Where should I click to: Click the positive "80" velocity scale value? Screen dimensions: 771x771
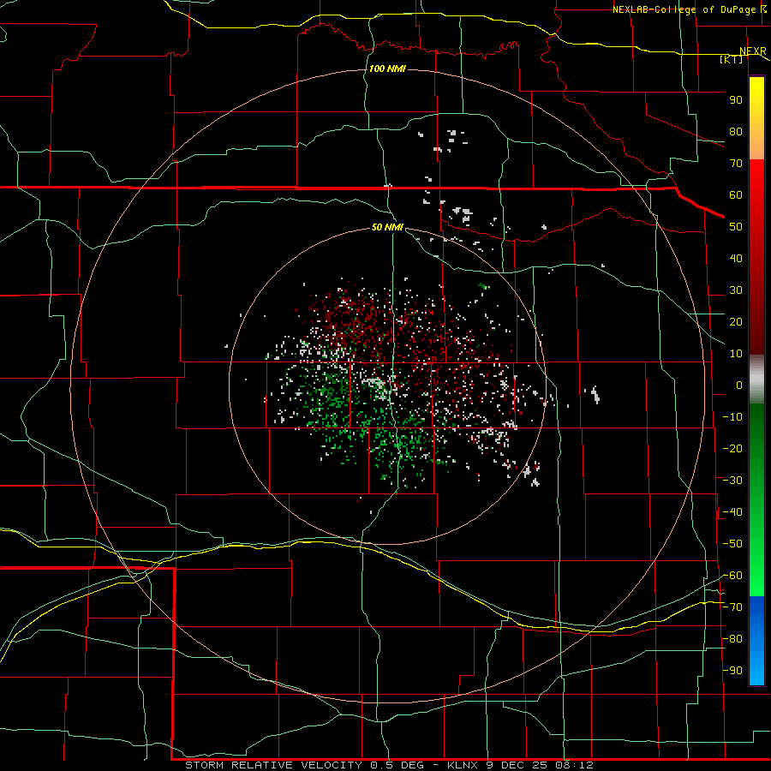pos(736,131)
